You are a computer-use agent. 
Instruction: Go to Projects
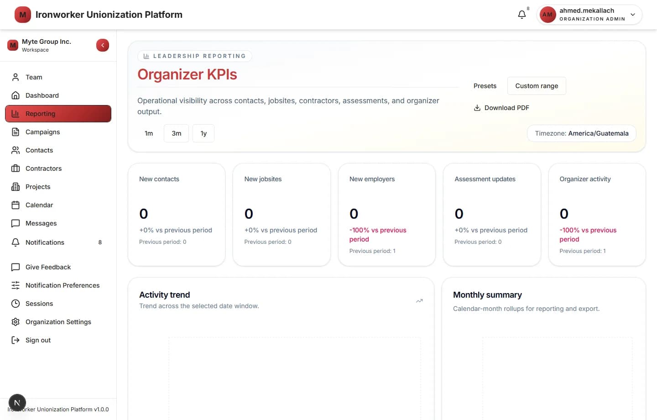58,187
